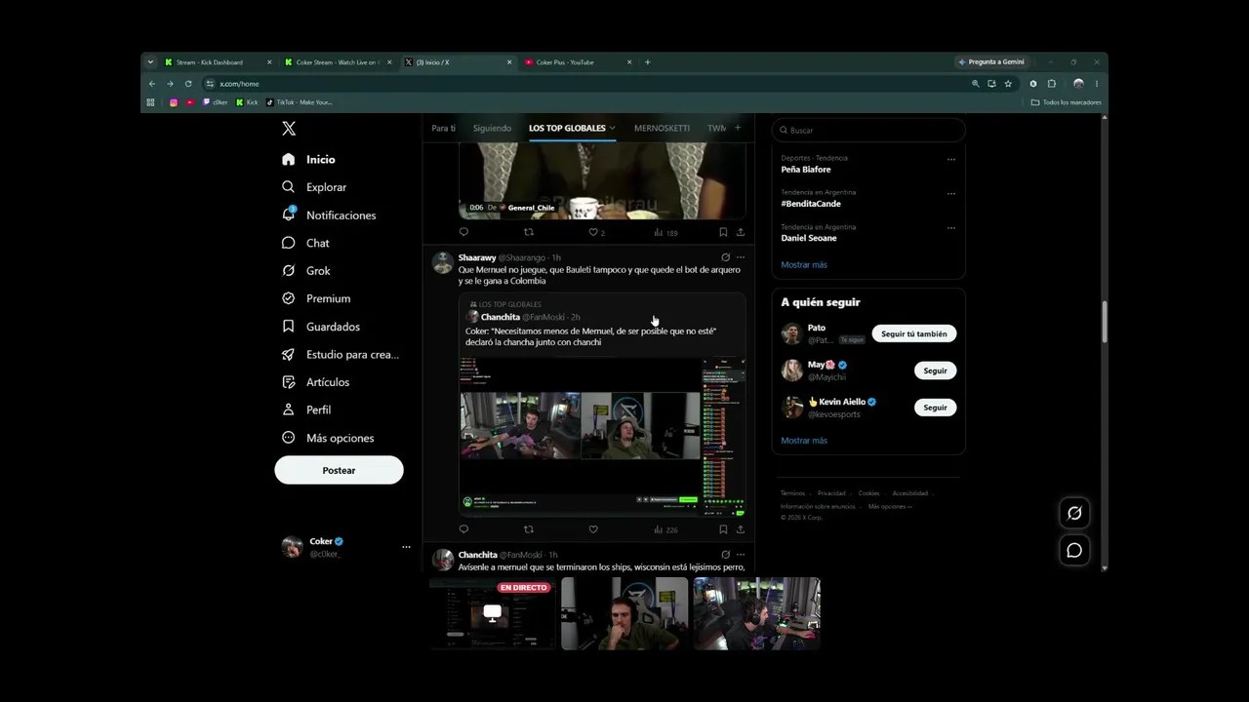Open a new browser tab
The image size is (1249, 702).
point(647,62)
